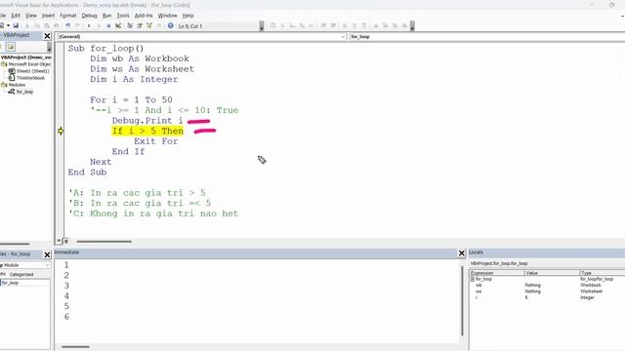
Task: Click the Save icon in the toolbar
Action: click(16, 26)
